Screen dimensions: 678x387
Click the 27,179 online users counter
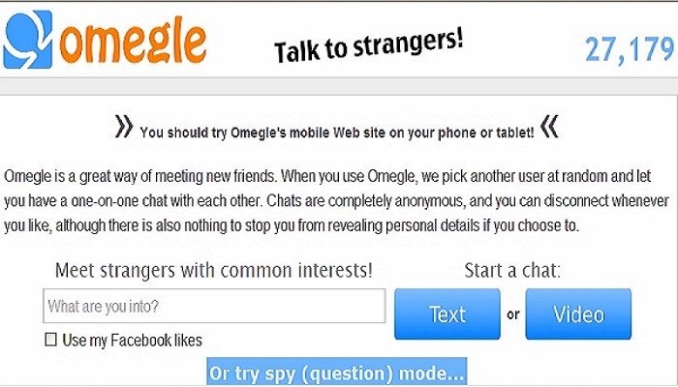pos(629,48)
